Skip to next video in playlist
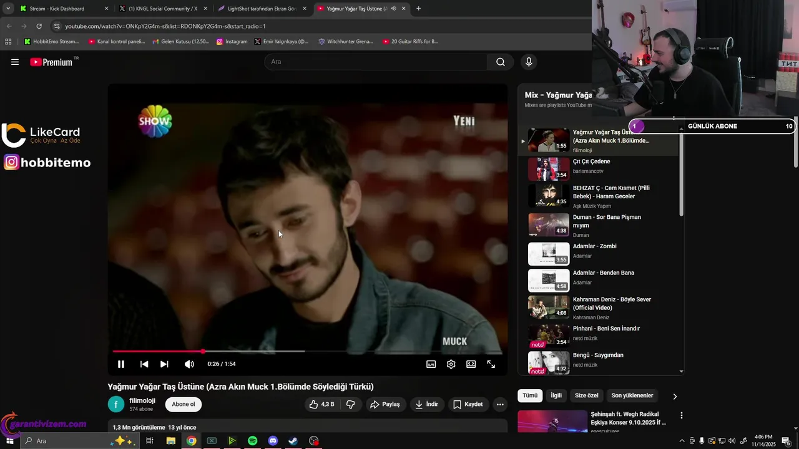The height and width of the screenshot is (449, 799). (164, 364)
